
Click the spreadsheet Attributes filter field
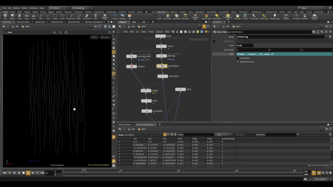(x=281, y=135)
